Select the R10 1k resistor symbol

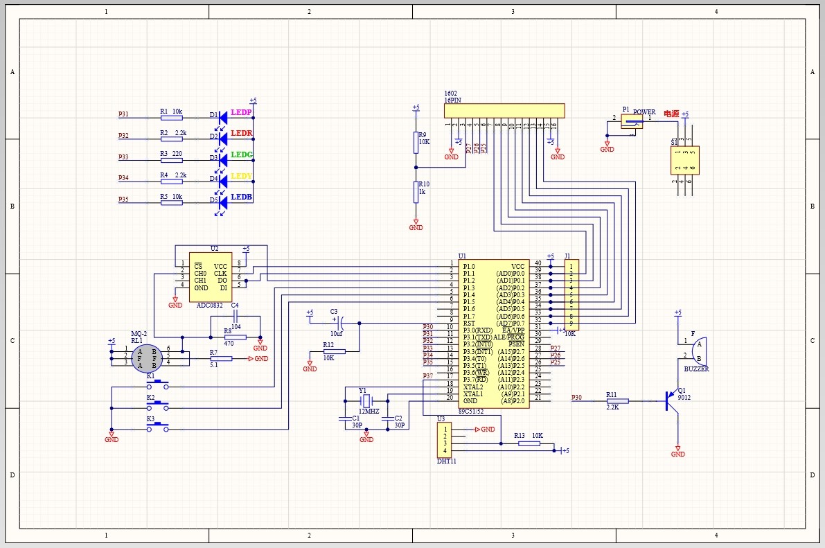point(416,192)
